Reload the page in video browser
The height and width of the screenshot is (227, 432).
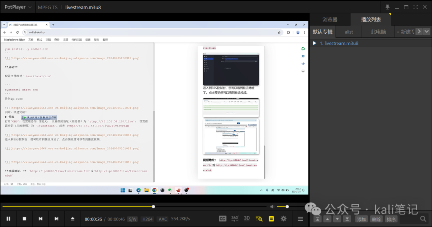(x=17, y=32)
